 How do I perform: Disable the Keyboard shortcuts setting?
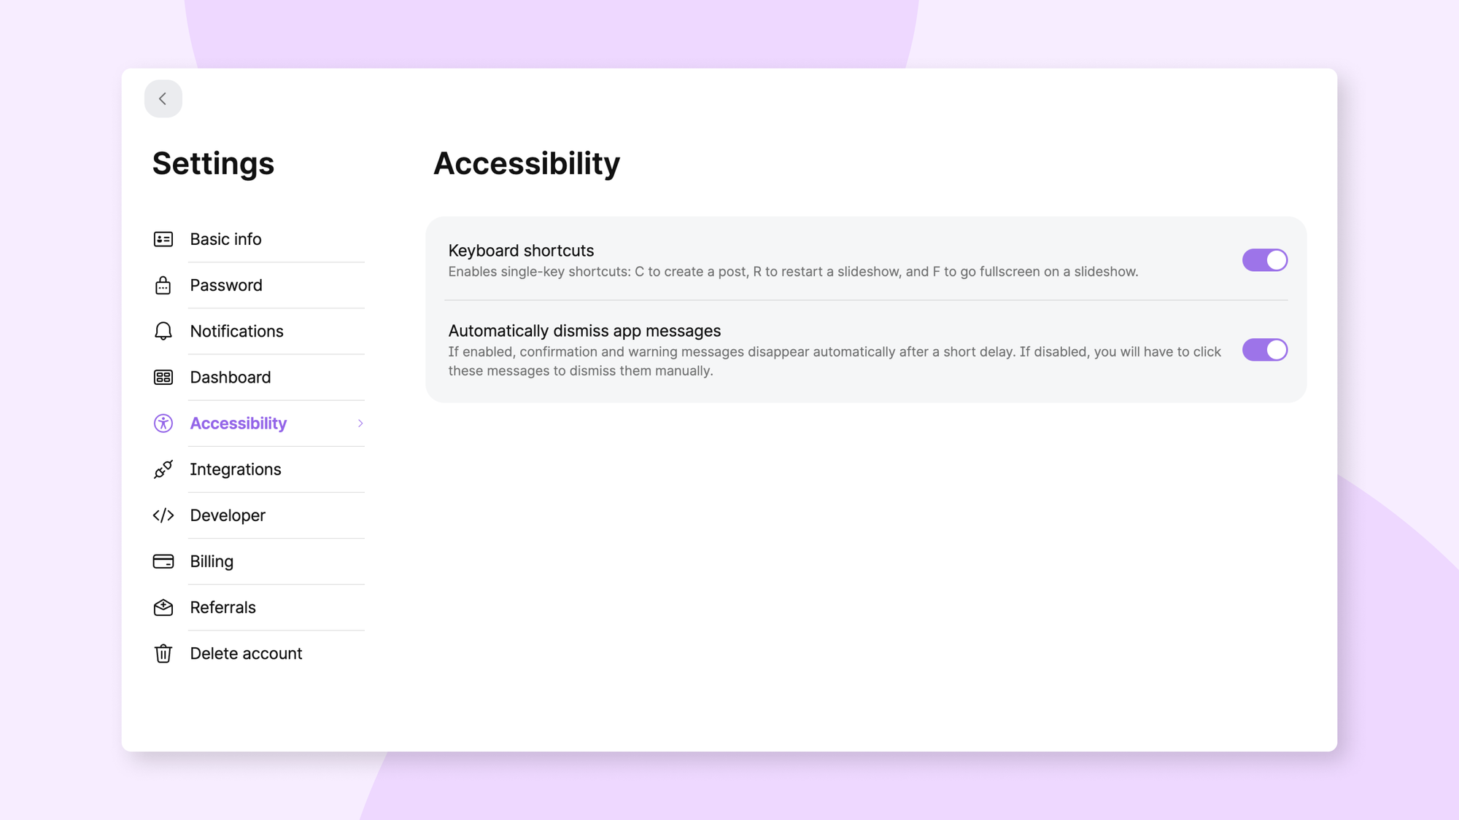[1265, 259]
